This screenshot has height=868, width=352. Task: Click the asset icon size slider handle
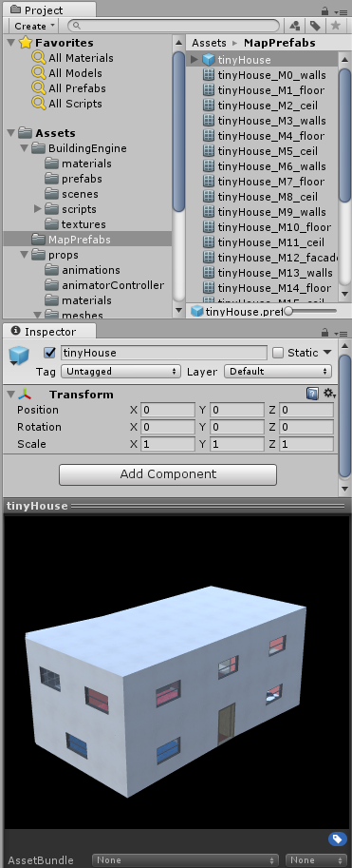tap(287, 311)
